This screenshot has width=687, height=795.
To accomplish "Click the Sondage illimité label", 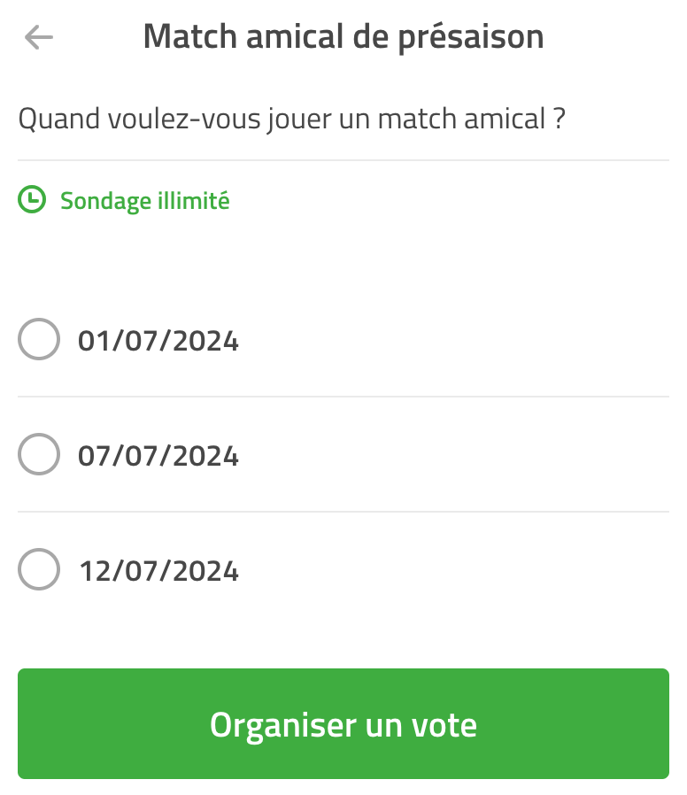I will [x=145, y=201].
